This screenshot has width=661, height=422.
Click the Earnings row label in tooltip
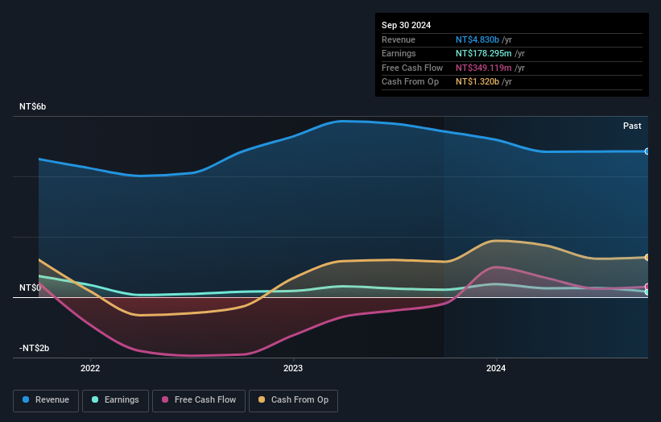(399, 53)
